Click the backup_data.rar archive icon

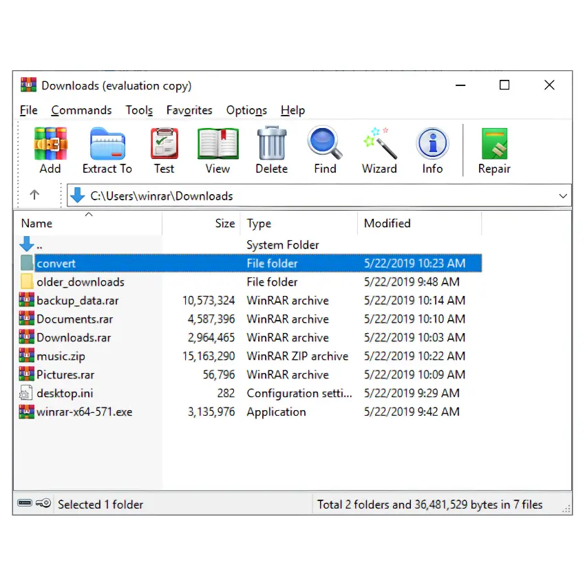coord(26,300)
